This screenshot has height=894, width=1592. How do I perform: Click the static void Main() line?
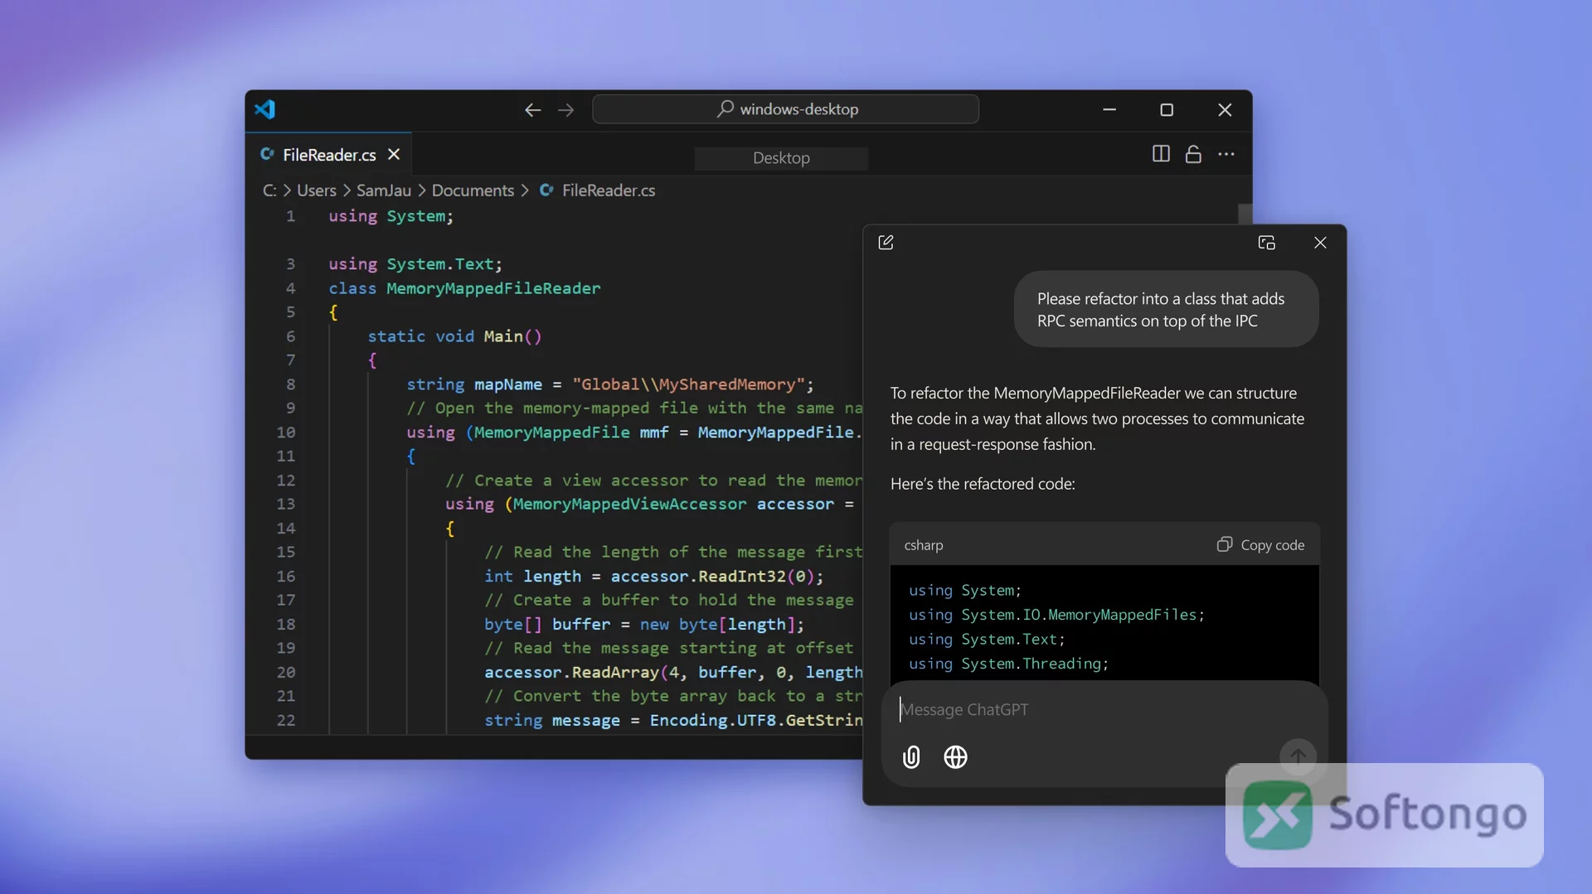[454, 336]
